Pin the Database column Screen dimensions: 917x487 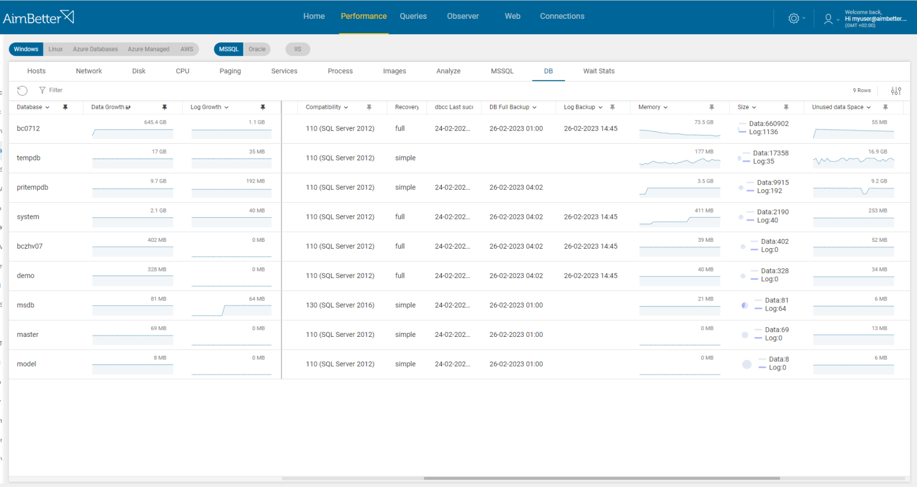point(65,107)
